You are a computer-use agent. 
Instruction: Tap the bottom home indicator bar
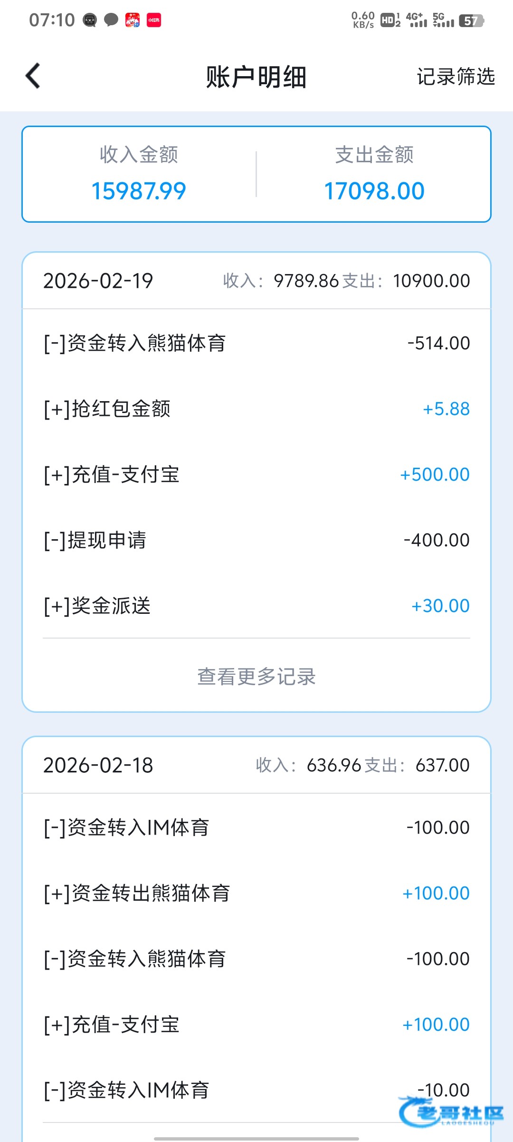[256, 1139]
